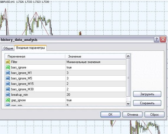Select the bars_ignore_M30 variable name
This screenshot has height=134, width=168.
pyautogui.click(x=22, y=89)
